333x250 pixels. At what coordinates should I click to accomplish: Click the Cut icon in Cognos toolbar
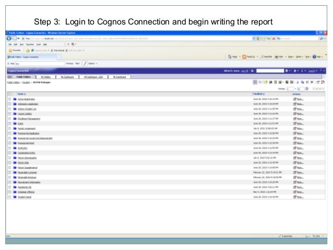pyautogui.click(x=298, y=82)
